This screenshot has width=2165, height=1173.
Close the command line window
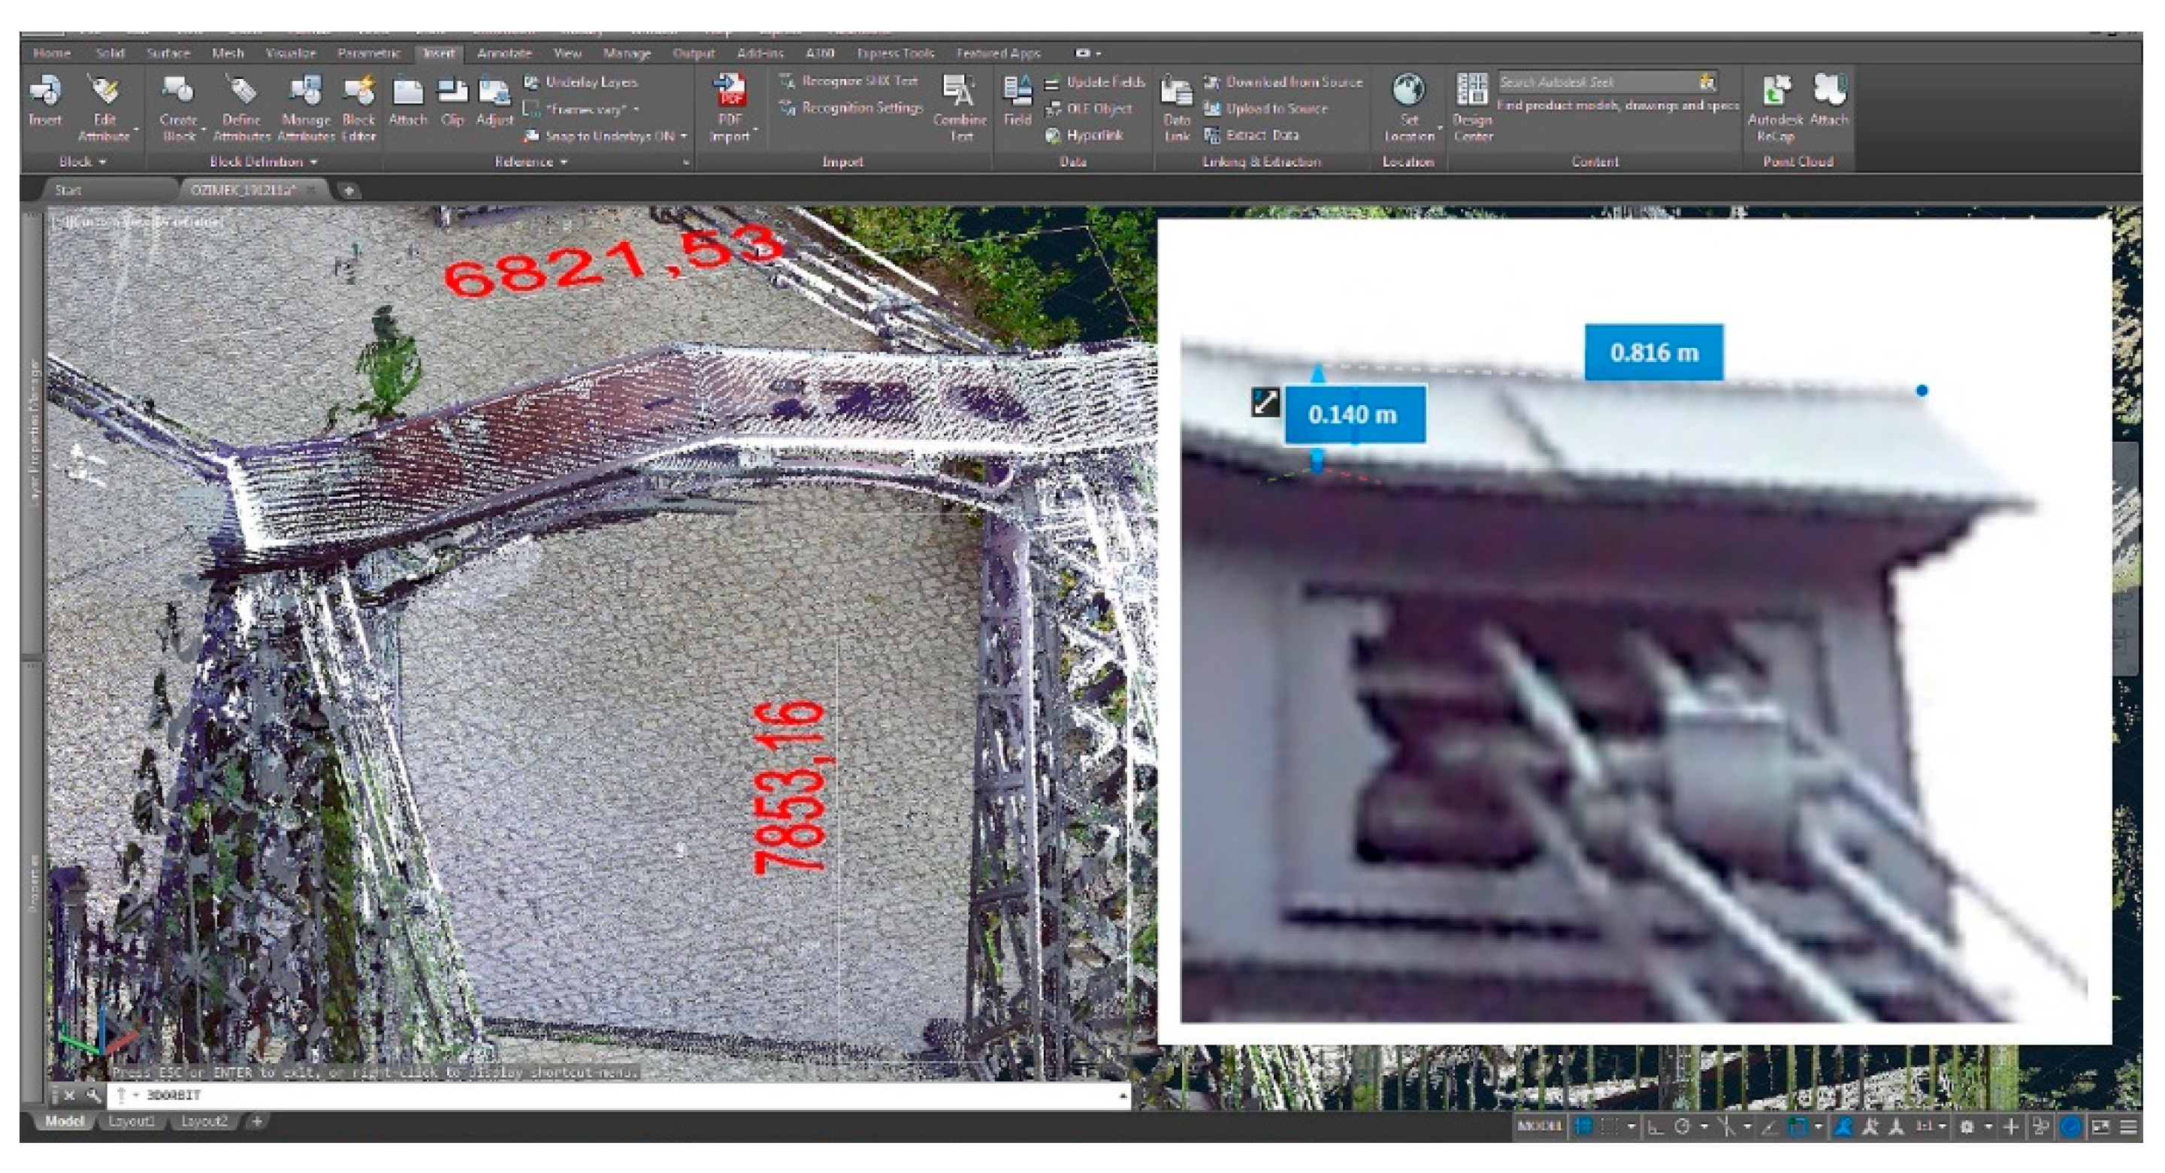[70, 1095]
